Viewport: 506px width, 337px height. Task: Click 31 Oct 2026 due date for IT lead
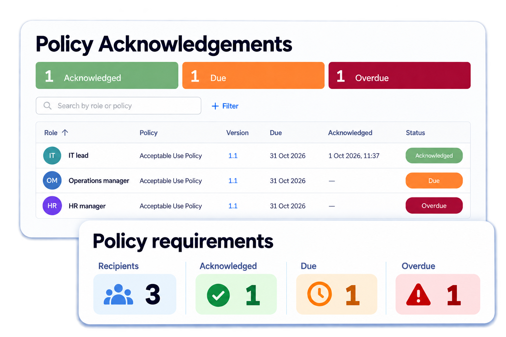[x=288, y=156]
